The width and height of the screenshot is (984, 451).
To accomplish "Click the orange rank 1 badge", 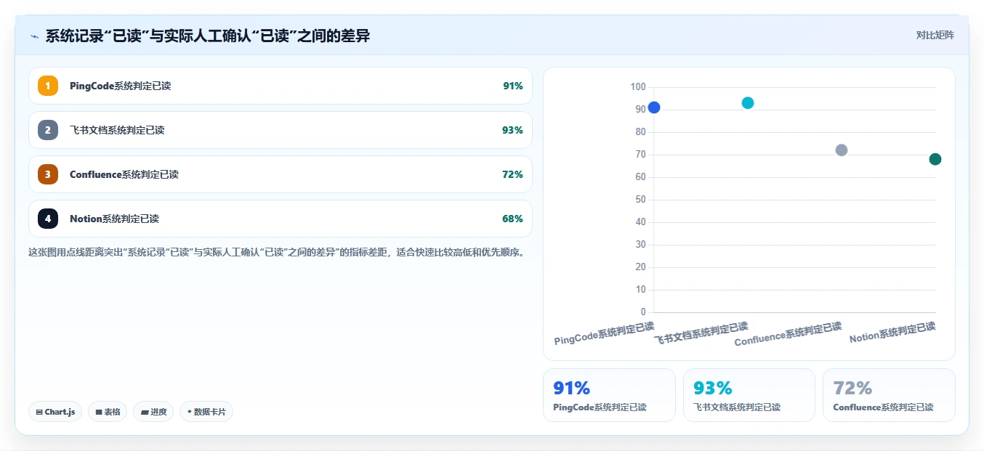I will pos(48,86).
